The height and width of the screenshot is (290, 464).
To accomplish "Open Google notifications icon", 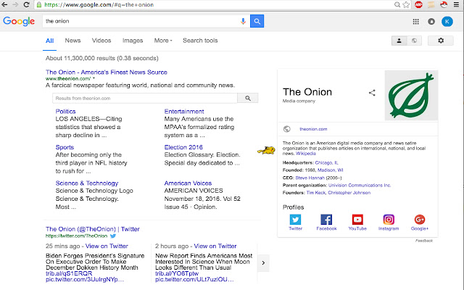I will [x=431, y=21].
